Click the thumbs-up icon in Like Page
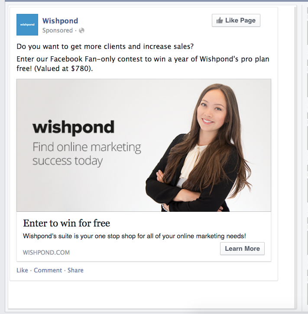 click(x=220, y=20)
